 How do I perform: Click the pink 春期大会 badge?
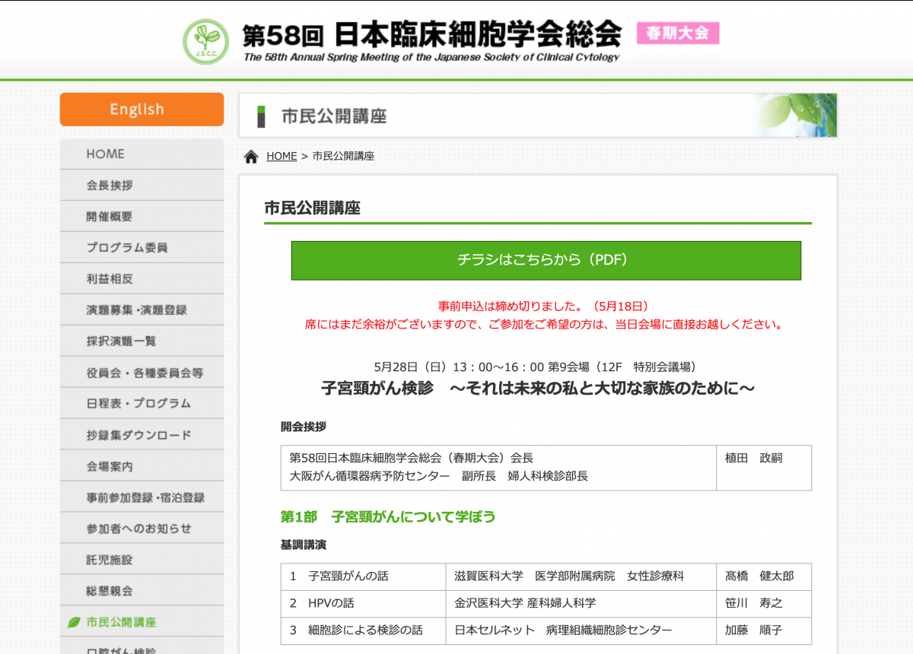click(x=678, y=33)
